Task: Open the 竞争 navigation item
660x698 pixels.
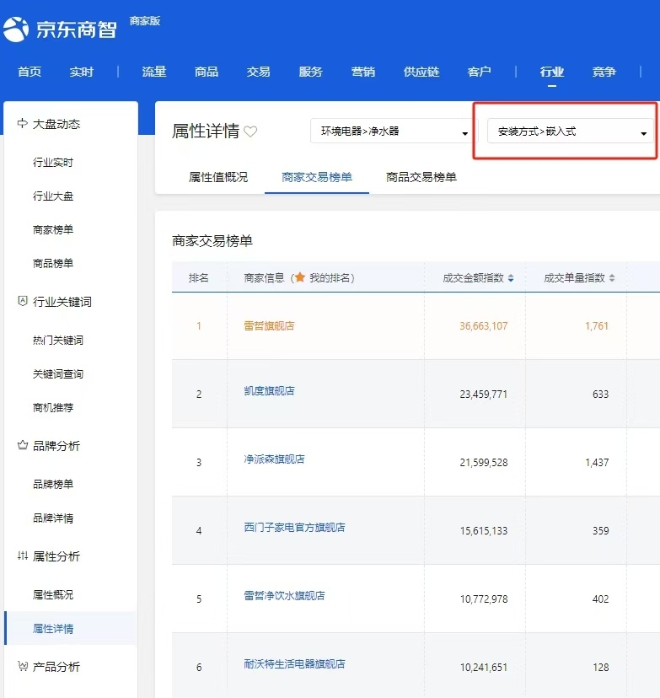Action: 604,72
